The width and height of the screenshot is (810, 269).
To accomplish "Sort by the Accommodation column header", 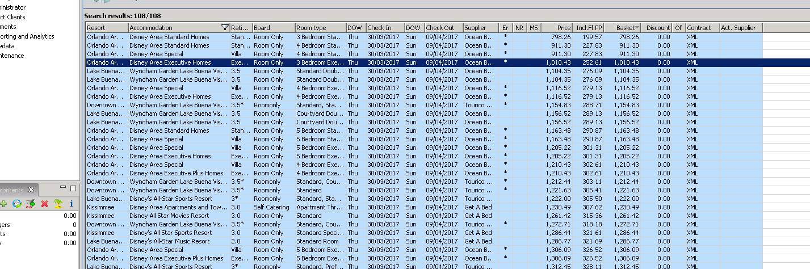I will click(x=175, y=28).
